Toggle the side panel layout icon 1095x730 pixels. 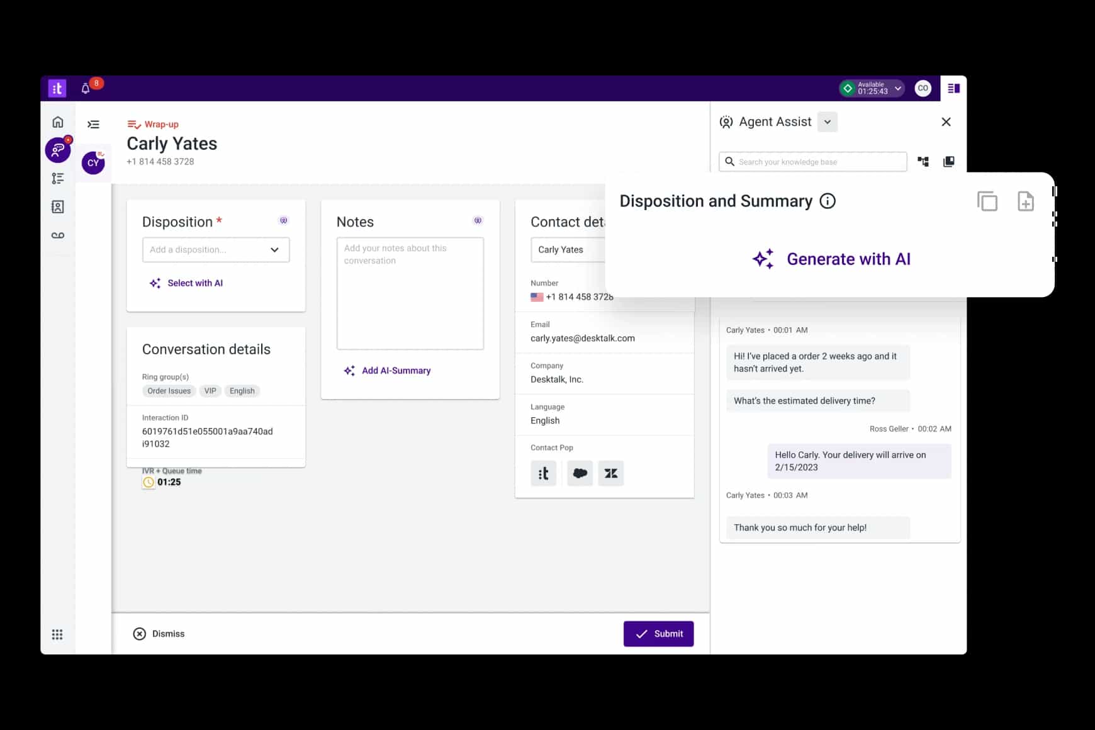point(953,89)
